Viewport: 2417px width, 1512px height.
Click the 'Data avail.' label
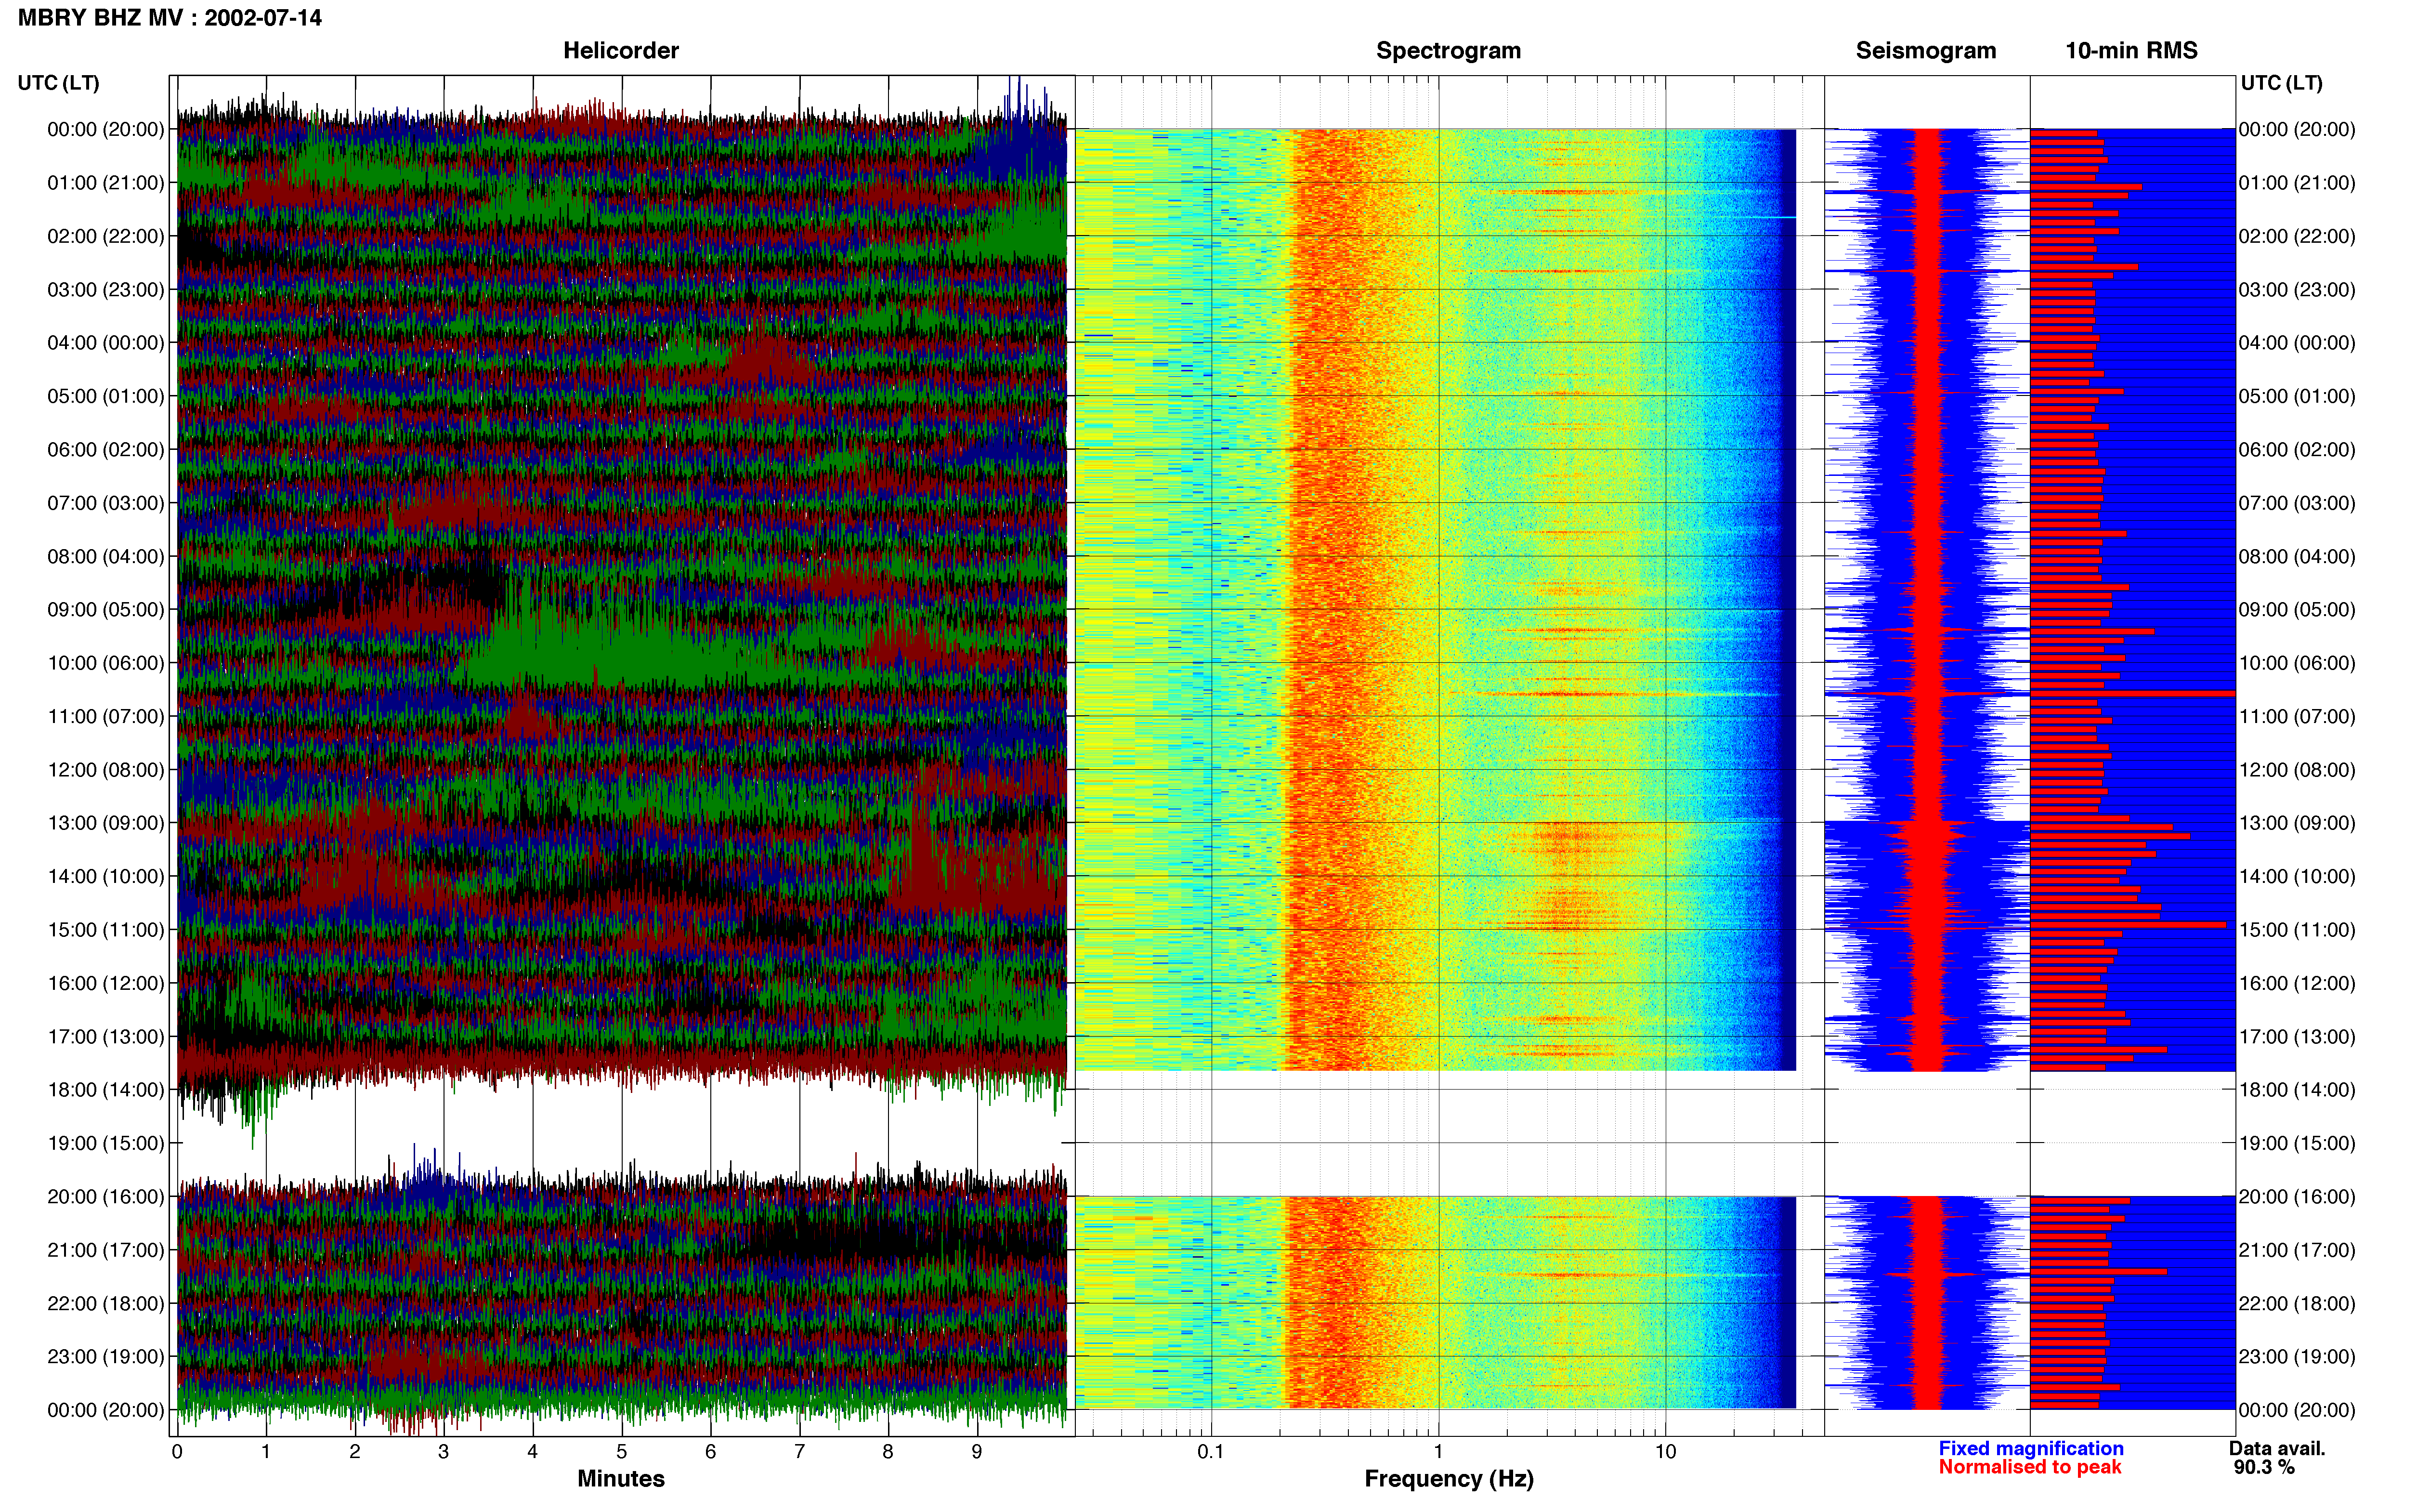(x=2277, y=1448)
